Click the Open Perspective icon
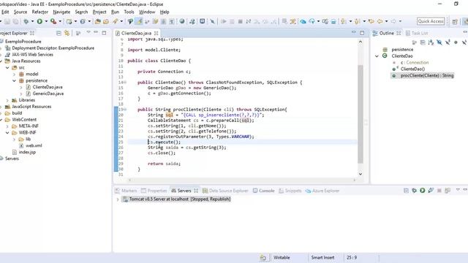 click(x=455, y=21)
